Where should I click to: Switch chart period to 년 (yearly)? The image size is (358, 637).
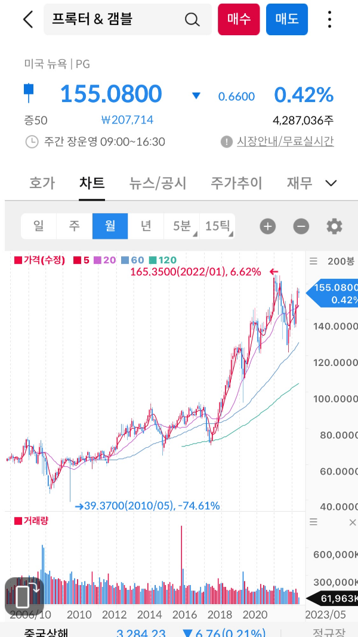point(146,226)
